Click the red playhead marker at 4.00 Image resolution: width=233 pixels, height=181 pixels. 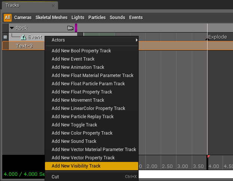[x=209, y=156]
